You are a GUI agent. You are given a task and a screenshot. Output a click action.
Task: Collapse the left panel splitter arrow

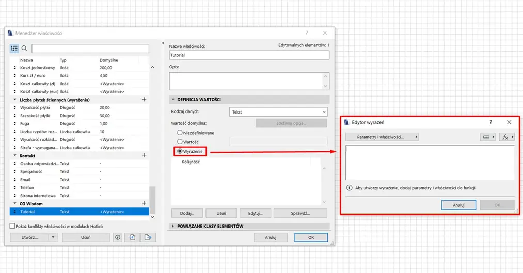pyautogui.click(x=163, y=43)
